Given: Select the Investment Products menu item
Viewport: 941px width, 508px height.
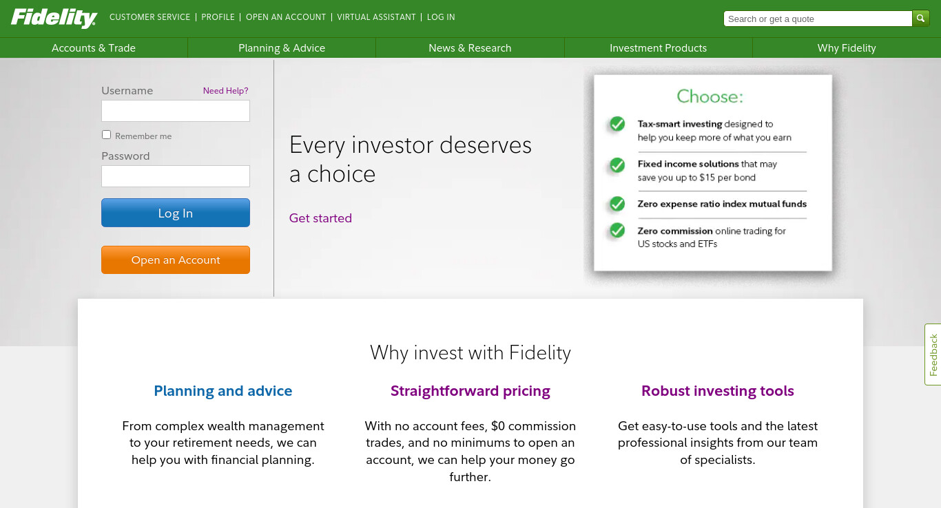Looking at the screenshot, I should point(659,48).
